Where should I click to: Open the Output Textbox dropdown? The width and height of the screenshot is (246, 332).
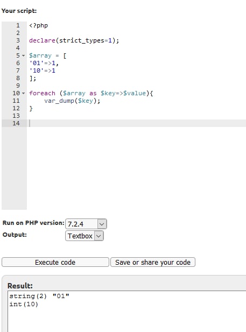(x=85, y=236)
